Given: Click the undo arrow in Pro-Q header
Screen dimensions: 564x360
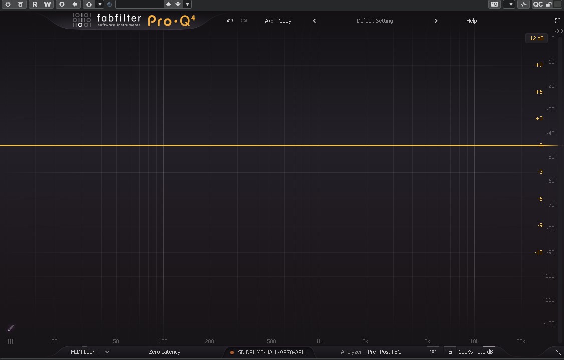Looking at the screenshot, I should click(x=229, y=21).
